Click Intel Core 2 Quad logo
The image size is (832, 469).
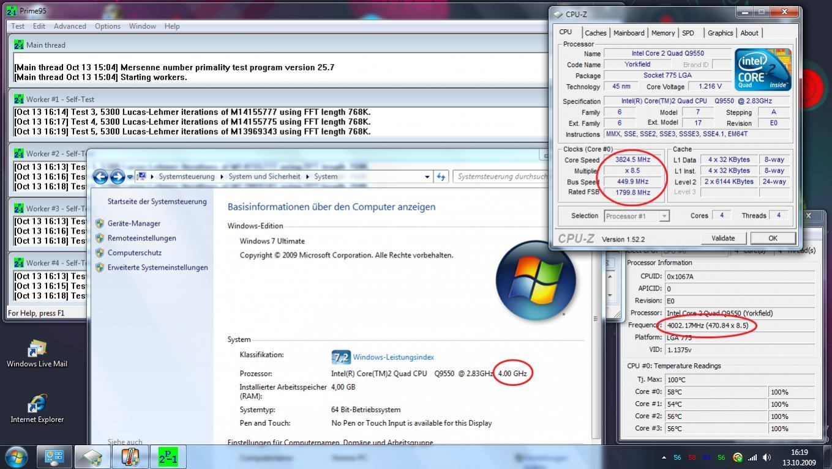(x=763, y=69)
